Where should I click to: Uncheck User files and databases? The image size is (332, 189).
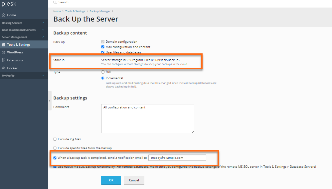tap(103, 52)
